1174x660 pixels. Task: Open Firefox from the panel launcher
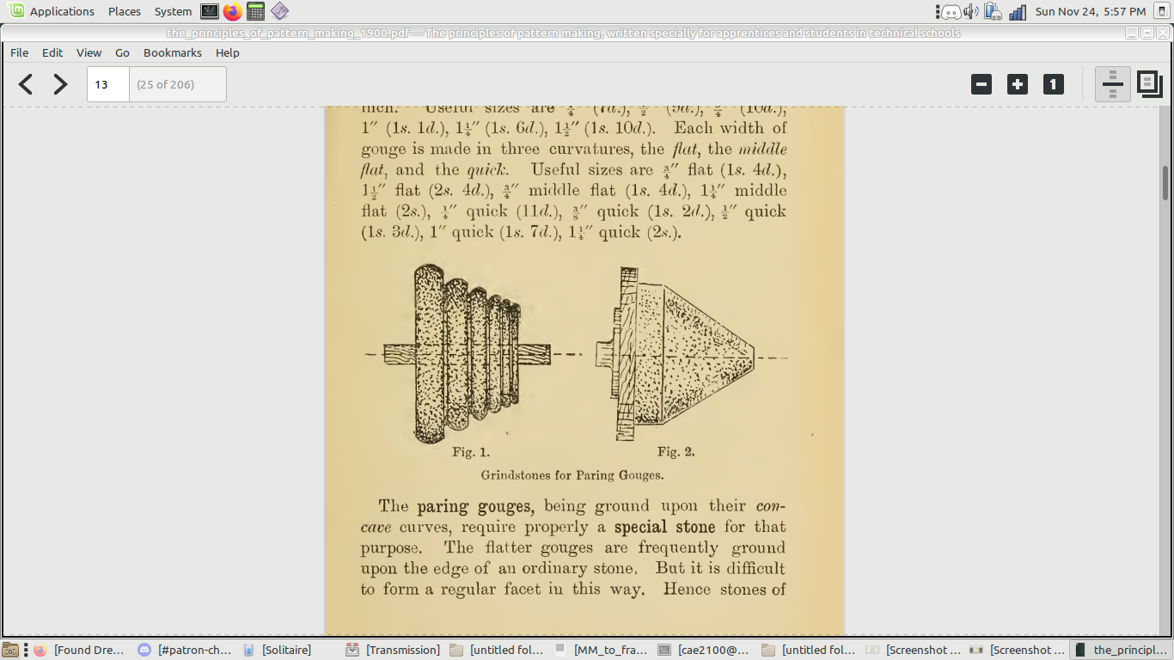(232, 11)
